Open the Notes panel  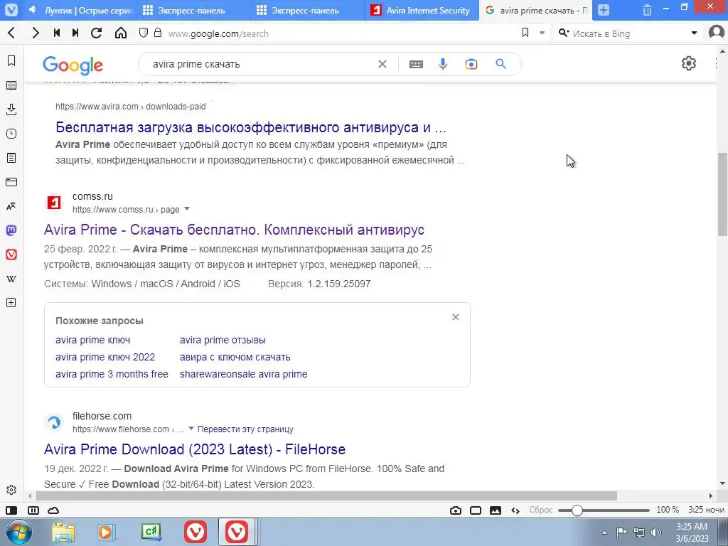click(x=11, y=158)
